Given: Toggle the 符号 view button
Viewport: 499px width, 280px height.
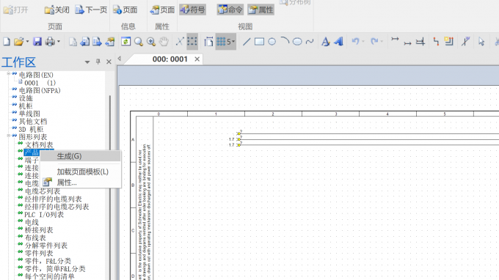Looking at the screenshot, I should 192,10.
